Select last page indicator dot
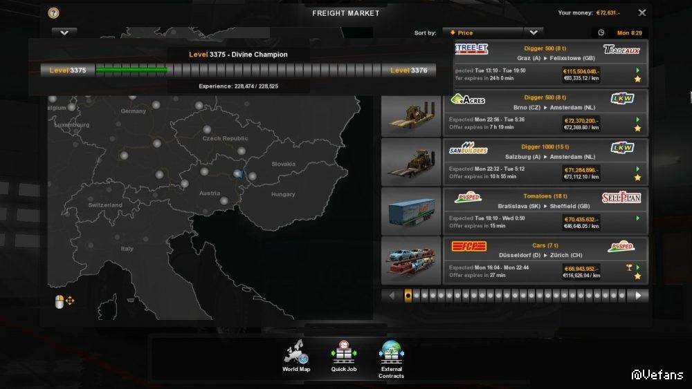 click(622, 296)
